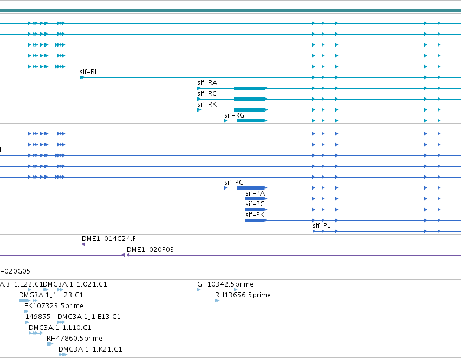This screenshot has height=358, width=461.
Task: Click the thick exon block of sif-RA
Action: [x=250, y=88]
